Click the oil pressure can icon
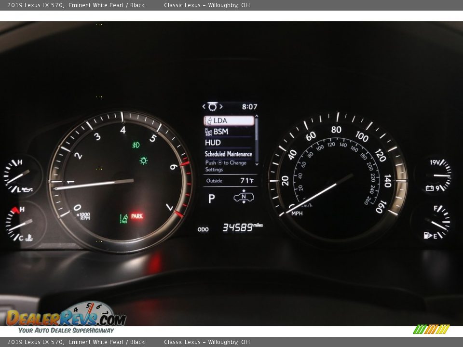Viewport: 463px width, 347px height. tap(27, 190)
